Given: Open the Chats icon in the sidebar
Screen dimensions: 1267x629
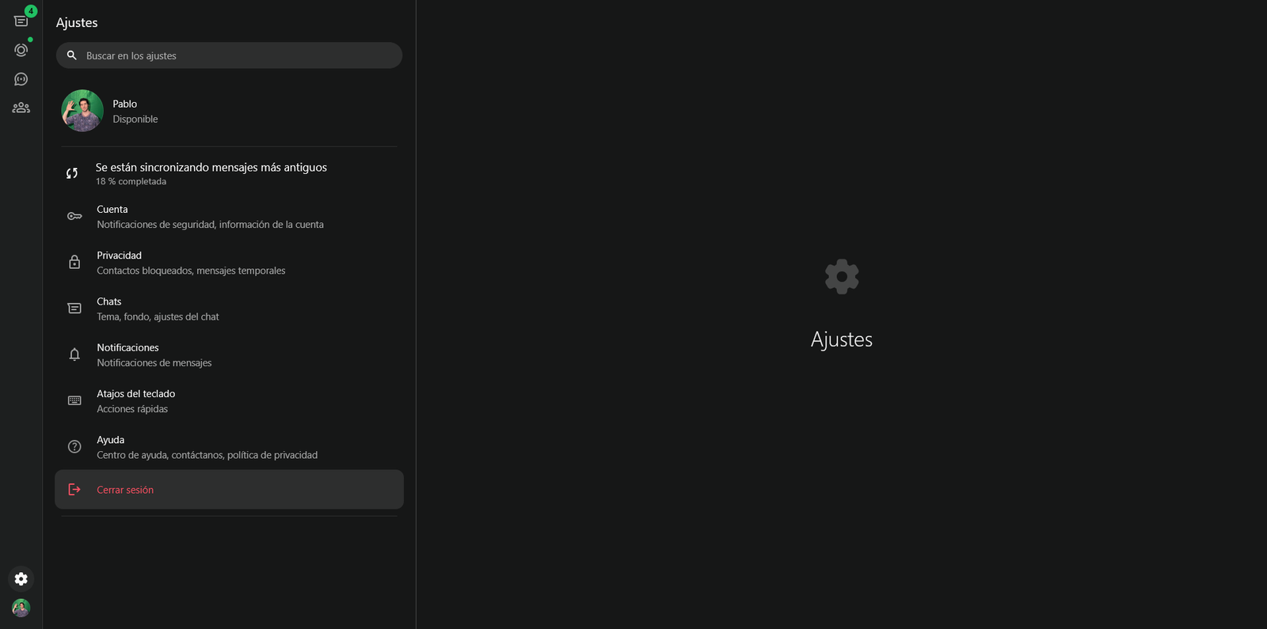Looking at the screenshot, I should [21, 21].
